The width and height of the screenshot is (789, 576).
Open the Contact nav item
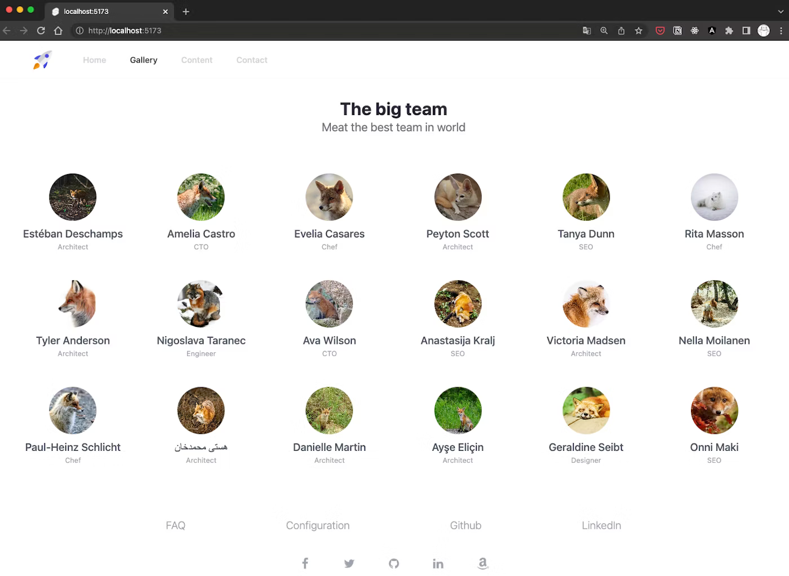tap(251, 60)
